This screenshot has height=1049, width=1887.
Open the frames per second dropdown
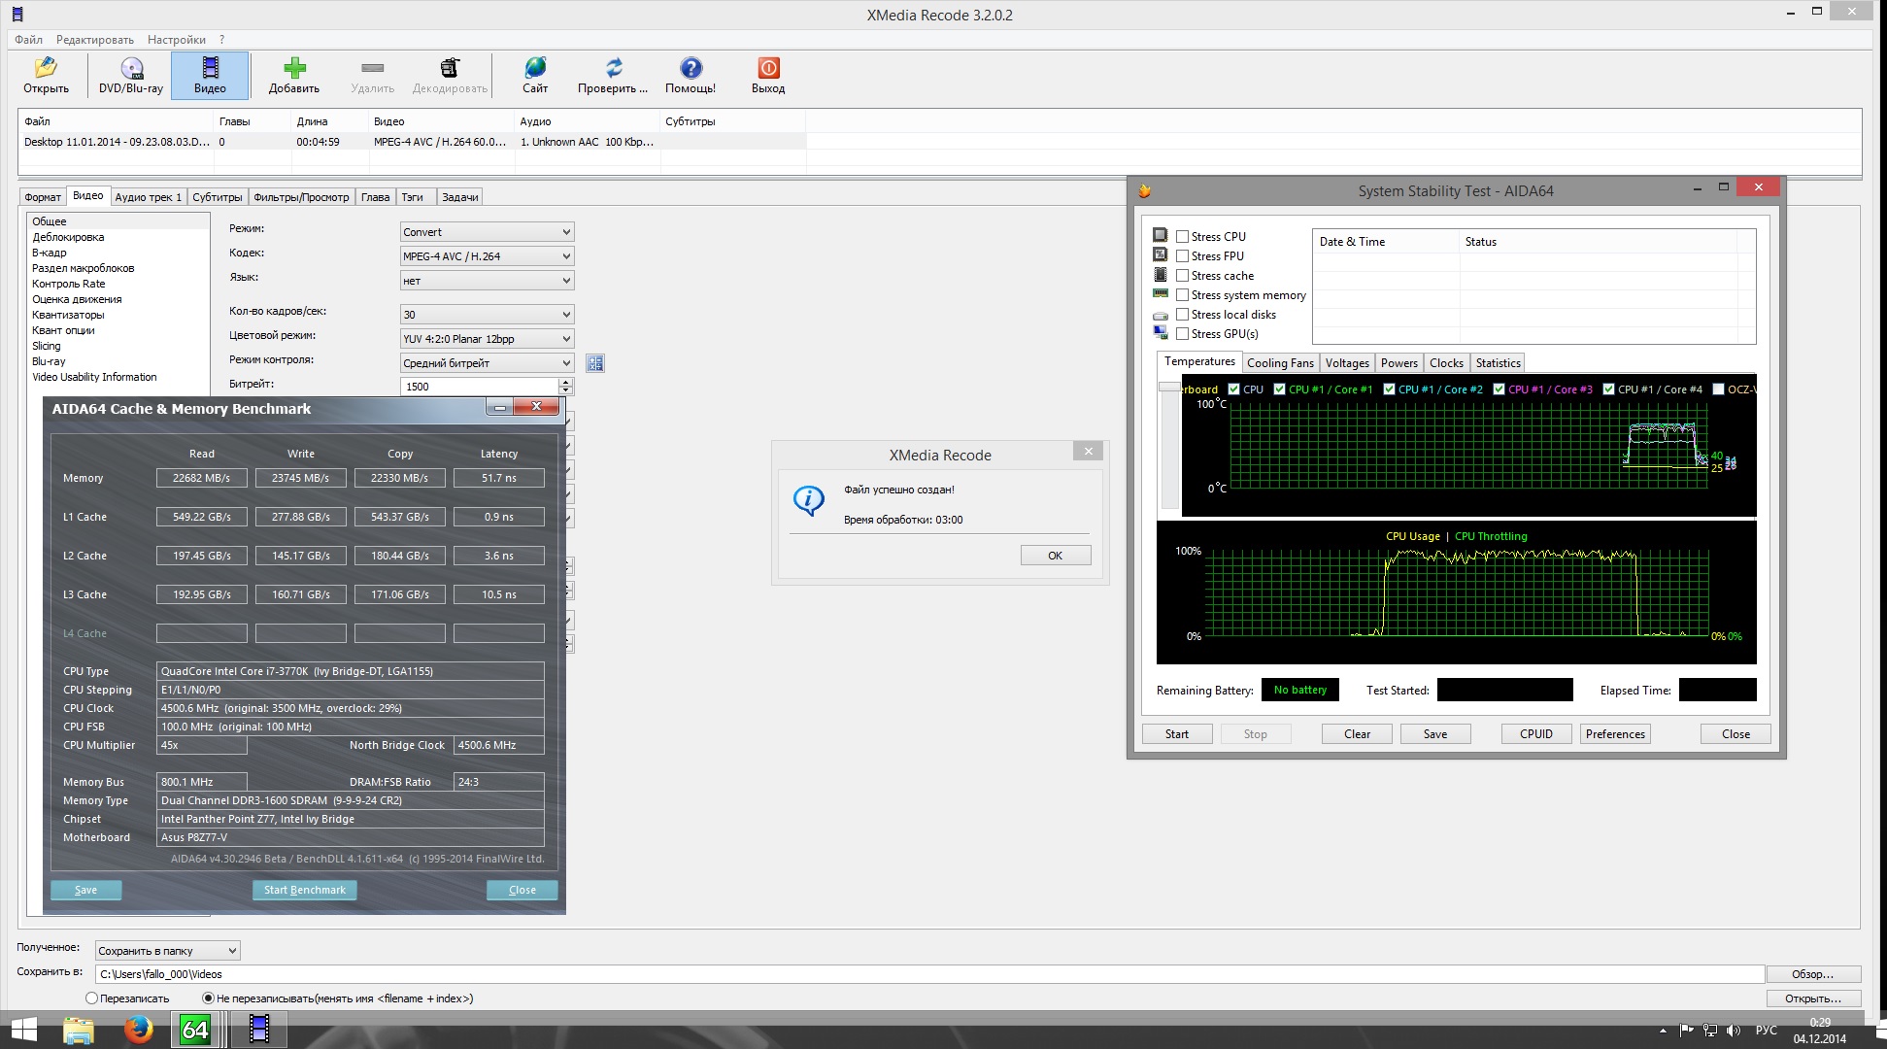(487, 315)
